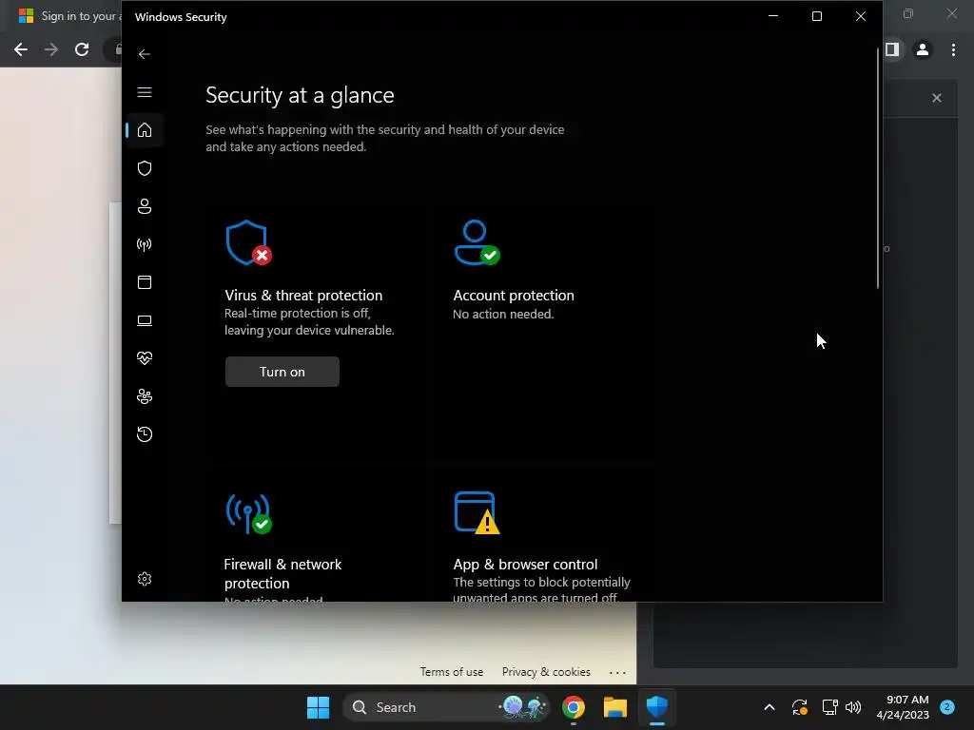The width and height of the screenshot is (974, 730).
Task: Open File Explorer from taskbar
Action: tap(615, 707)
